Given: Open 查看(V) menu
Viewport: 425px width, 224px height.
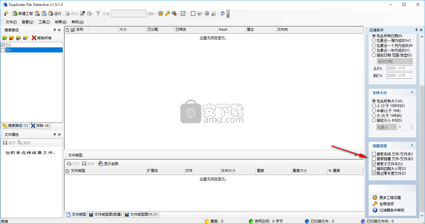Looking at the screenshot, I should tap(28, 22).
